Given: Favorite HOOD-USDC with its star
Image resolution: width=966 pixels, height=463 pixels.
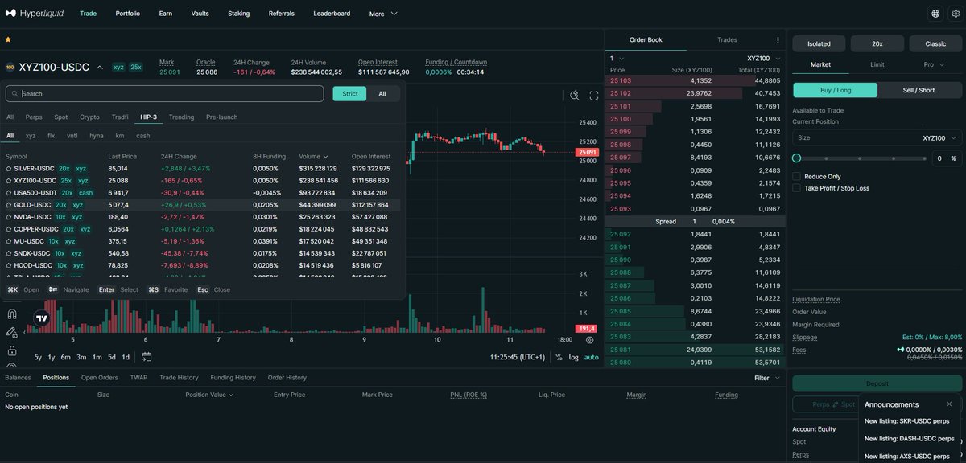Looking at the screenshot, I should point(9,265).
